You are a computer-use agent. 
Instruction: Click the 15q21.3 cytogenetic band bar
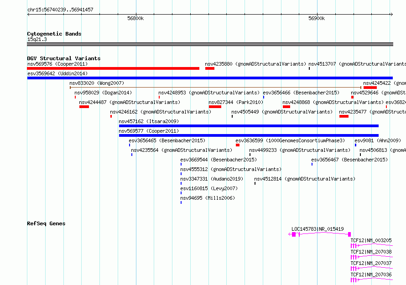210,44
